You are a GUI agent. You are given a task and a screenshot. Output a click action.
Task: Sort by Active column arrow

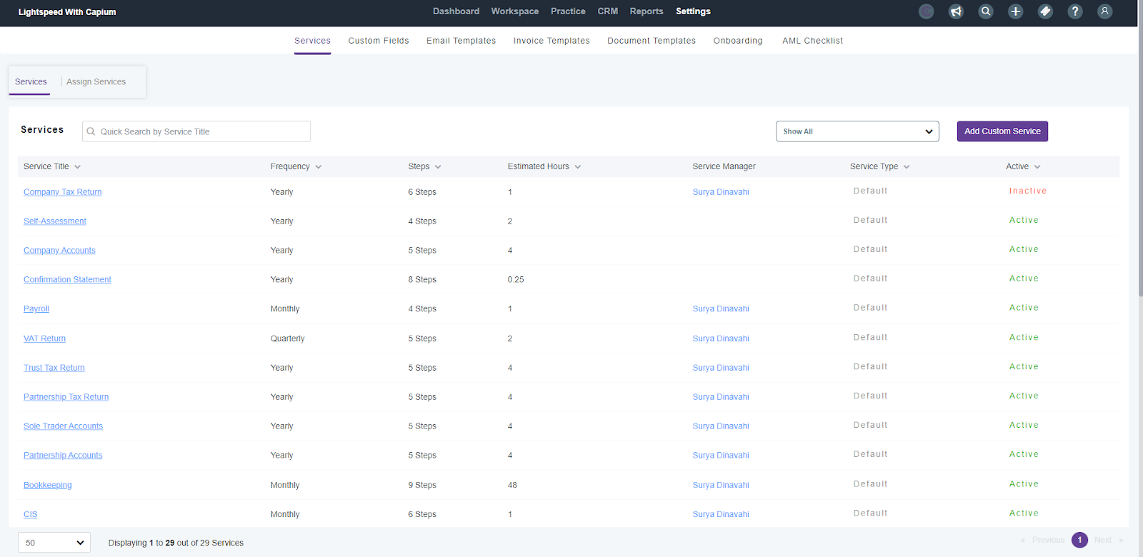coord(1037,167)
